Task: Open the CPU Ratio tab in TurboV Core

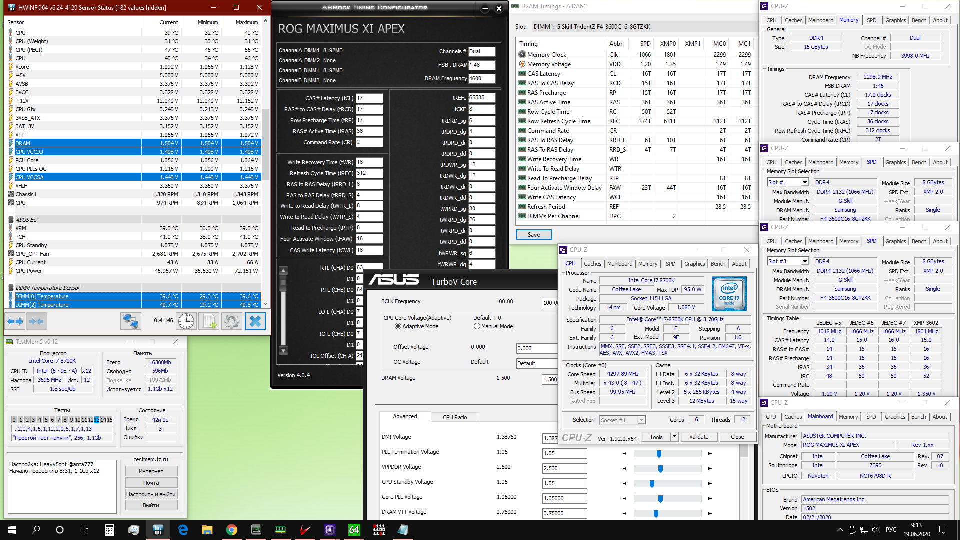Action: [x=455, y=417]
